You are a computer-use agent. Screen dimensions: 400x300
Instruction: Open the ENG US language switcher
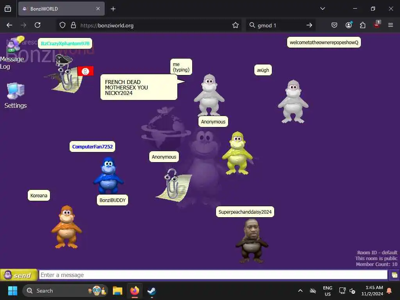pyautogui.click(x=328, y=291)
